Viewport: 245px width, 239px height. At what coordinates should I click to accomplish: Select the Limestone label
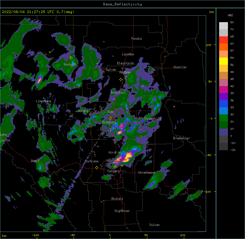[x=43, y=101]
